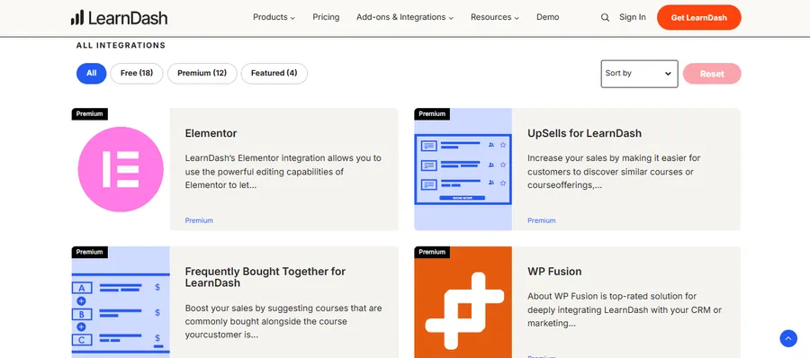Image resolution: width=810 pixels, height=358 pixels.
Task: Open the Elementor pink logo image
Action: point(121,169)
